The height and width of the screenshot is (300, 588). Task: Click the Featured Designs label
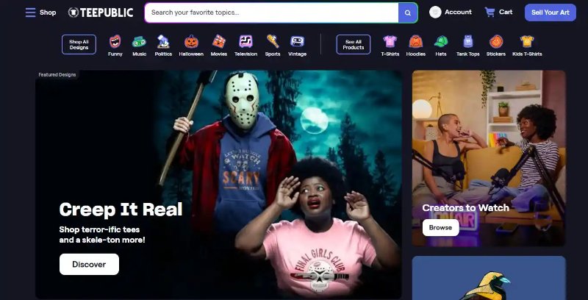click(x=57, y=74)
